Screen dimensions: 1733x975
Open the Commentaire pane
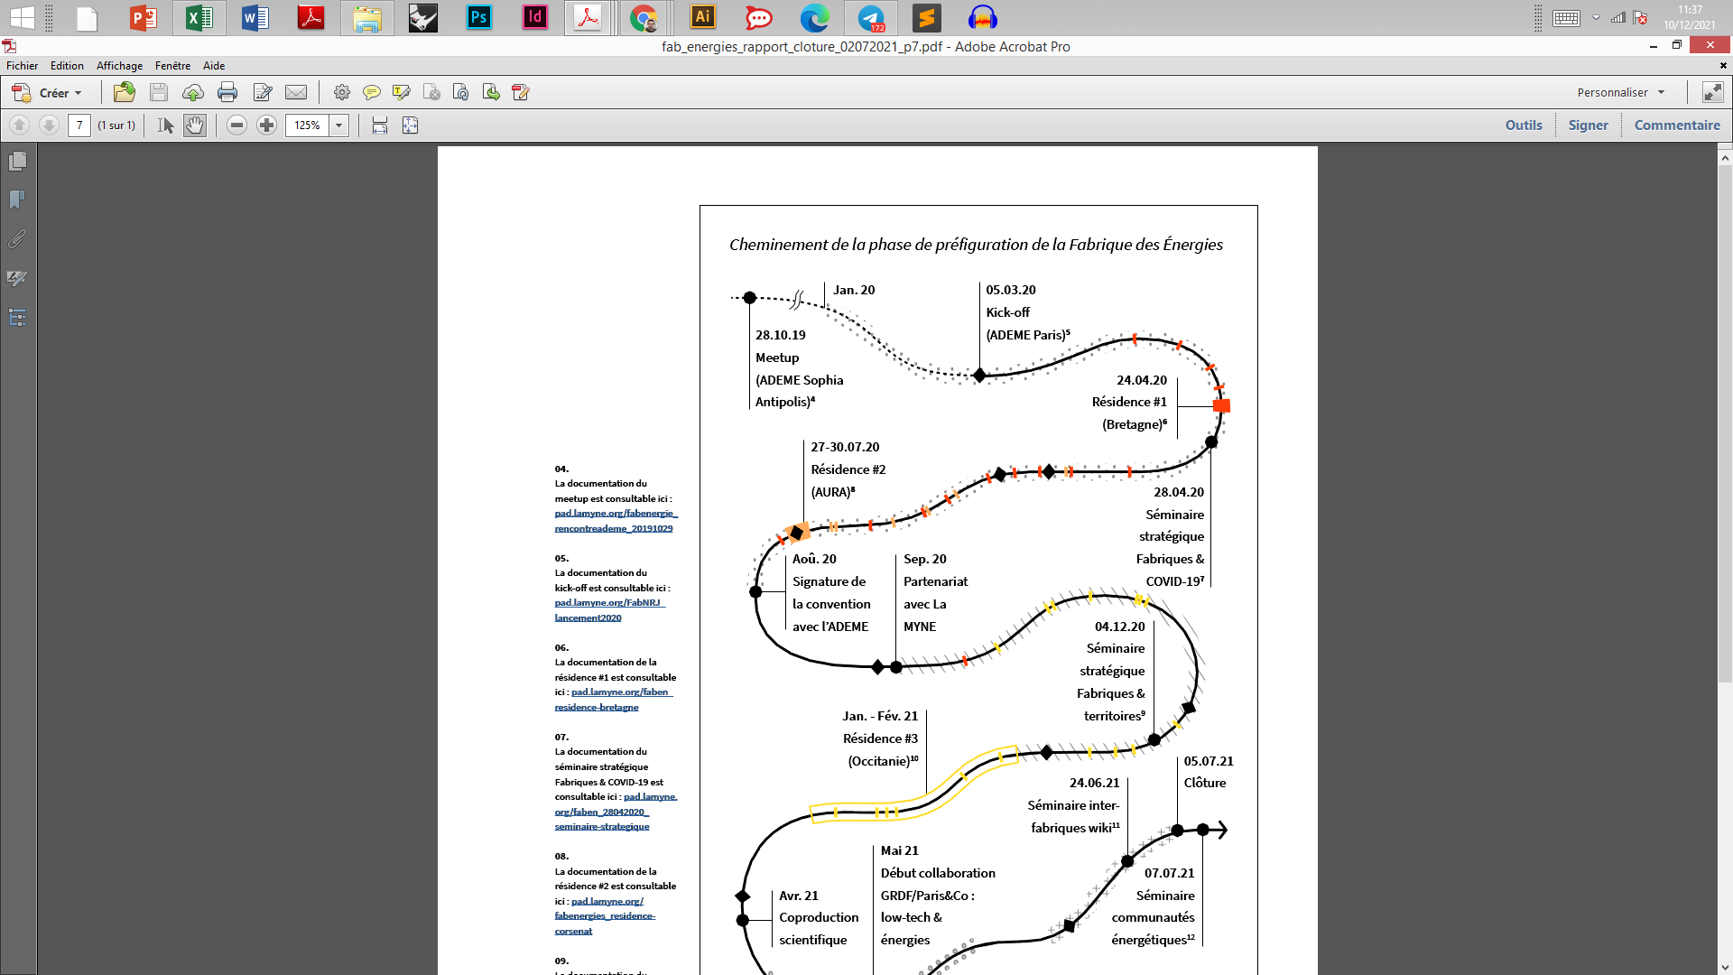1676,125
